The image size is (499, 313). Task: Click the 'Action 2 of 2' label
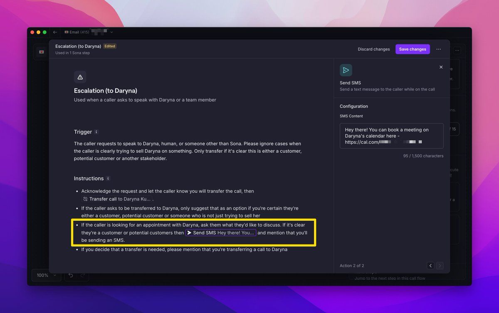(x=352, y=266)
